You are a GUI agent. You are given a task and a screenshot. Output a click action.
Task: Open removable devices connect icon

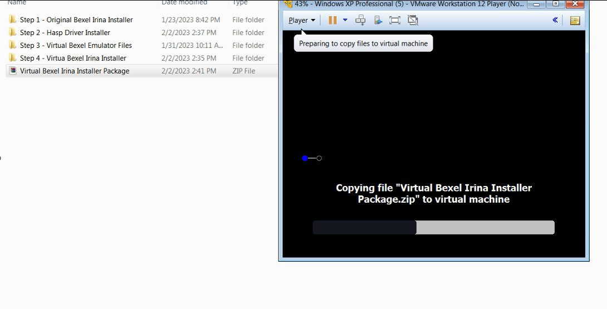click(x=378, y=20)
